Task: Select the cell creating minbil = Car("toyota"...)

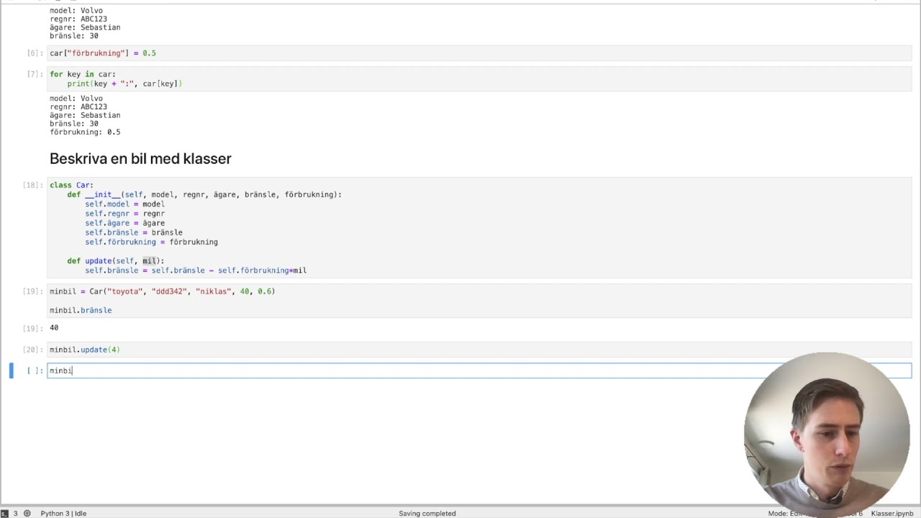Action: pyautogui.click(x=479, y=301)
